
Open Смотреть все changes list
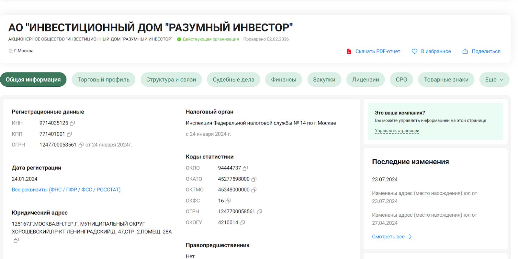coord(392,237)
